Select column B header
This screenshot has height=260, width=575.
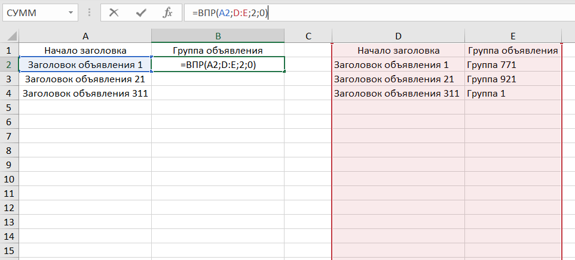tap(218, 36)
